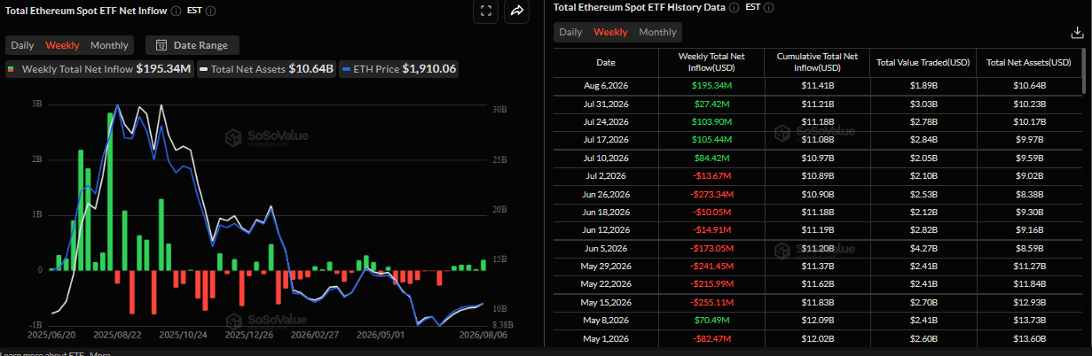
Task: Select the Aug 6, 2026 table row
Action: click(x=817, y=86)
